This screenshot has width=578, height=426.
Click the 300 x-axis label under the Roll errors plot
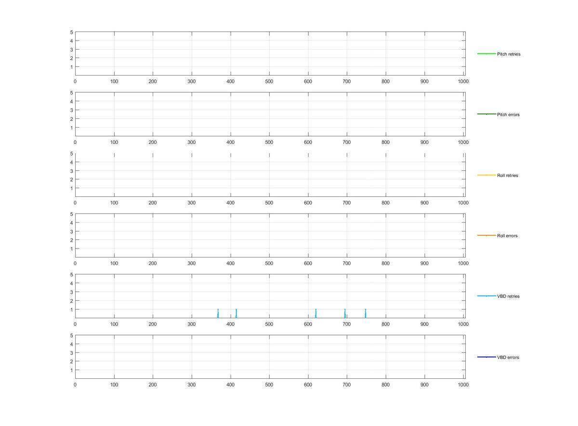click(192, 264)
